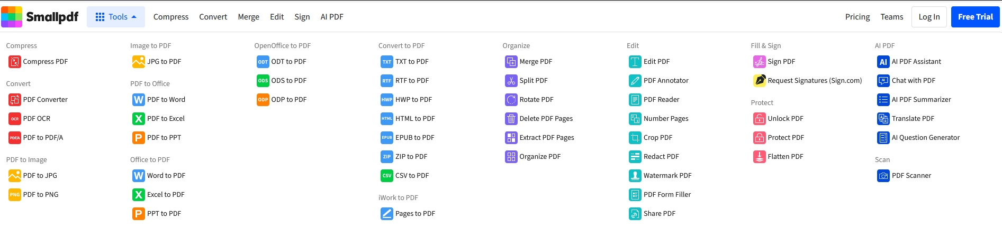Open the Pricing link

(857, 17)
